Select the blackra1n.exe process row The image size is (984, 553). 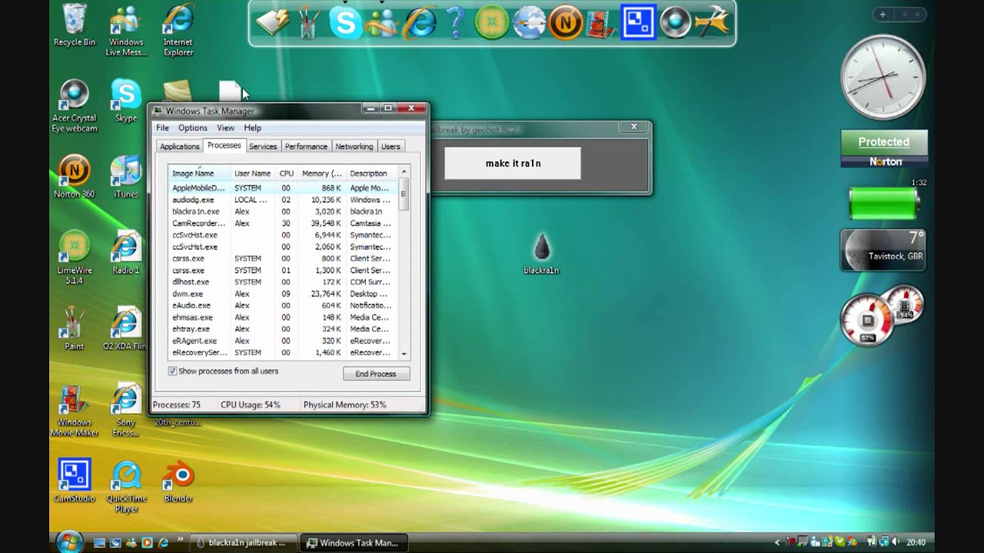pos(284,211)
